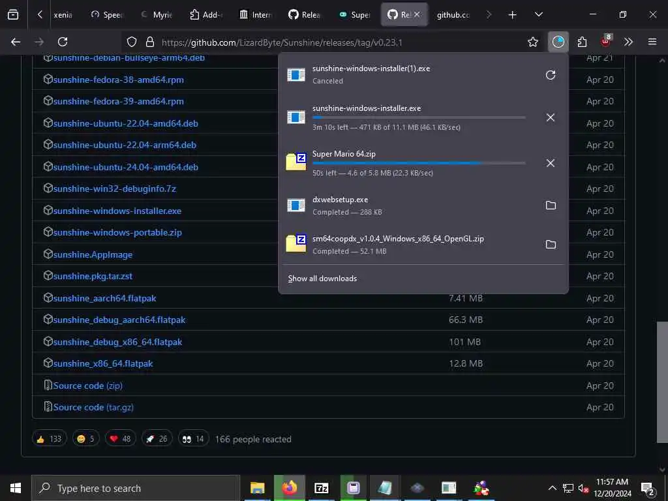Screen dimensions: 668x501
Task: Open the muted volume tray icon
Action: click(583, 488)
